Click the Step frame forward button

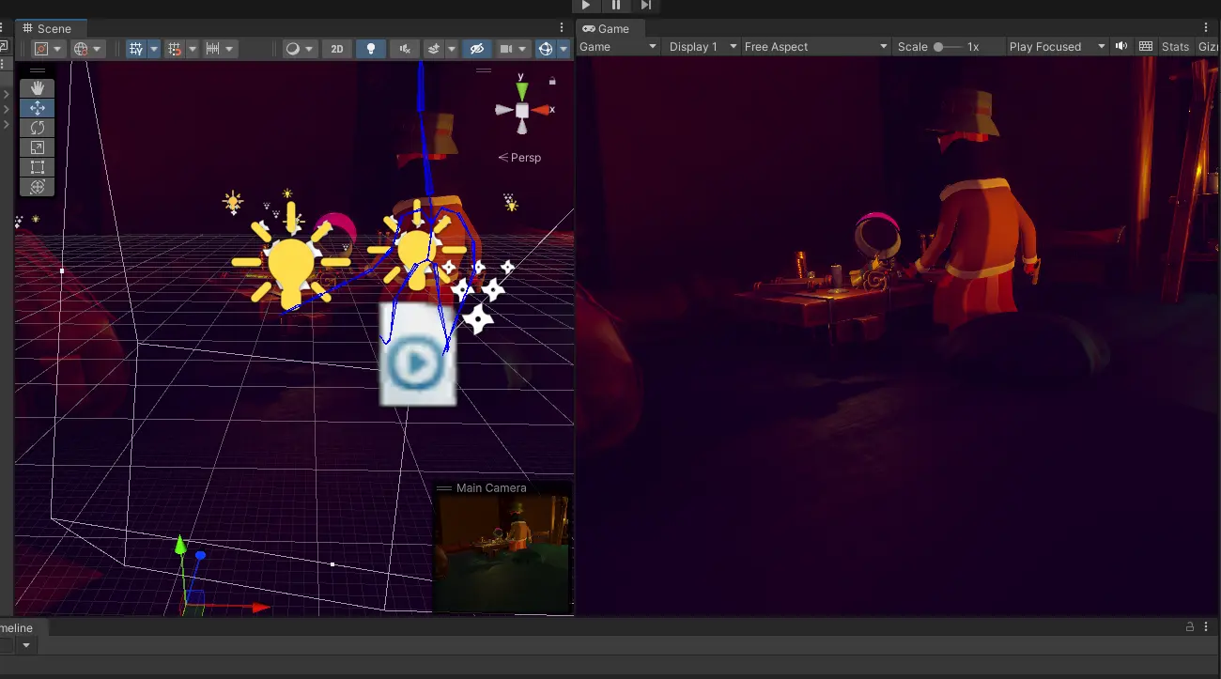pyautogui.click(x=646, y=6)
